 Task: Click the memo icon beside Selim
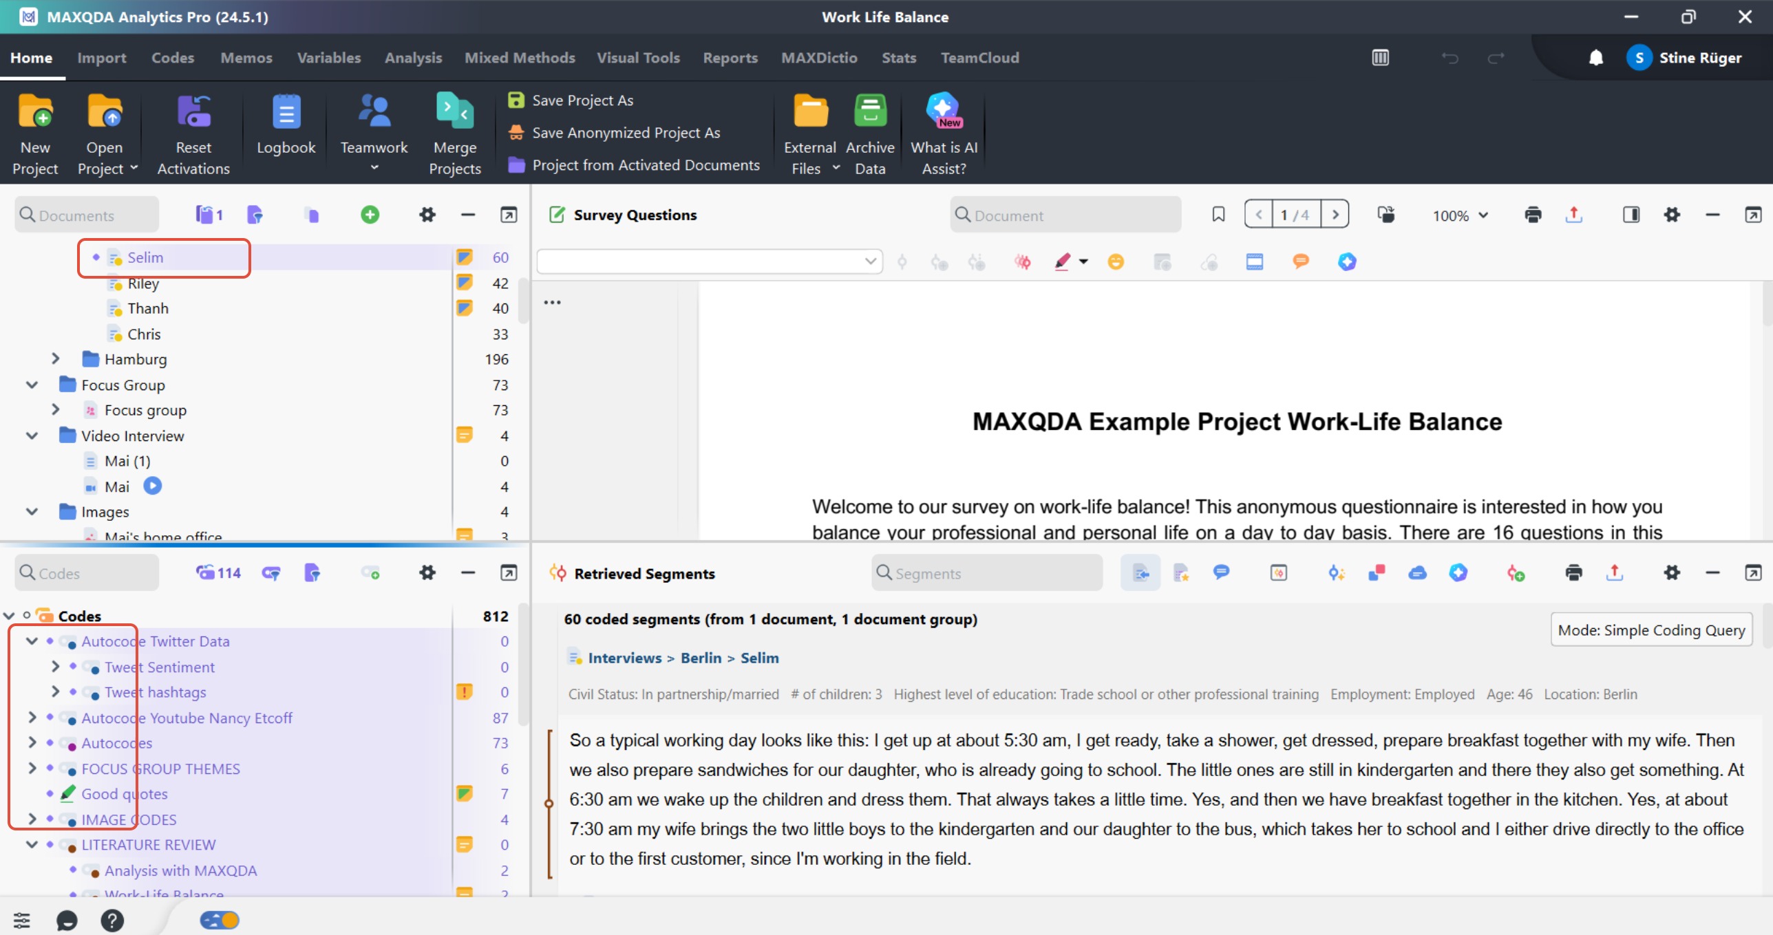pos(465,257)
